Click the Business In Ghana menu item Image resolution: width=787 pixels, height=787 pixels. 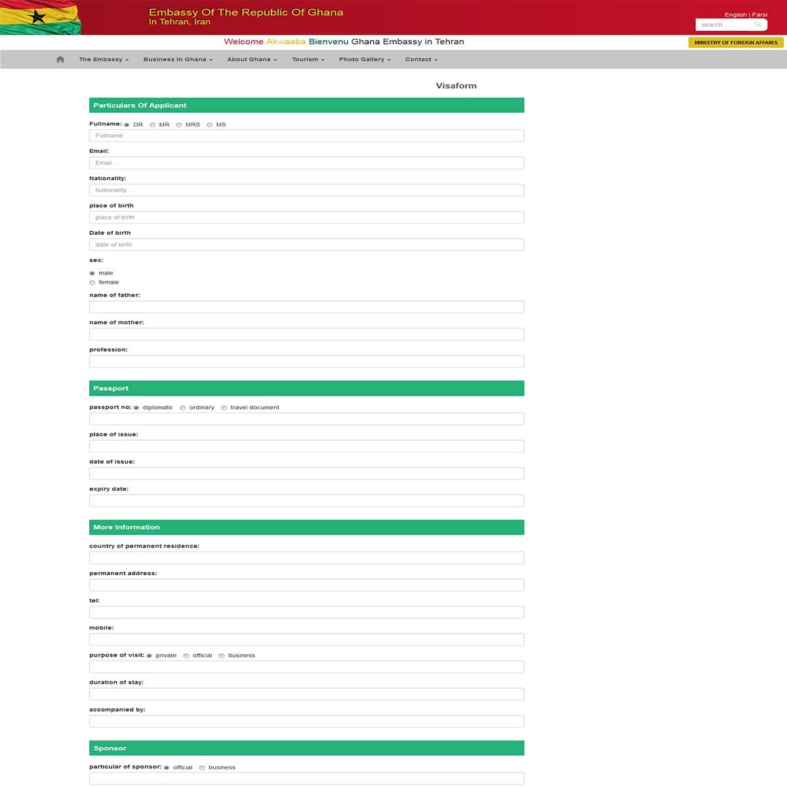pyautogui.click(x=177, y=59)
